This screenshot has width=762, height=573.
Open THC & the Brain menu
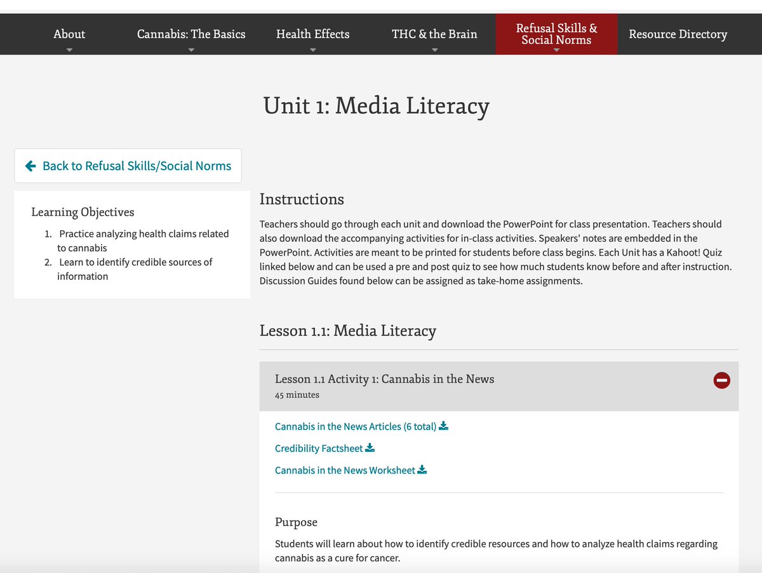tap(434, 34)
